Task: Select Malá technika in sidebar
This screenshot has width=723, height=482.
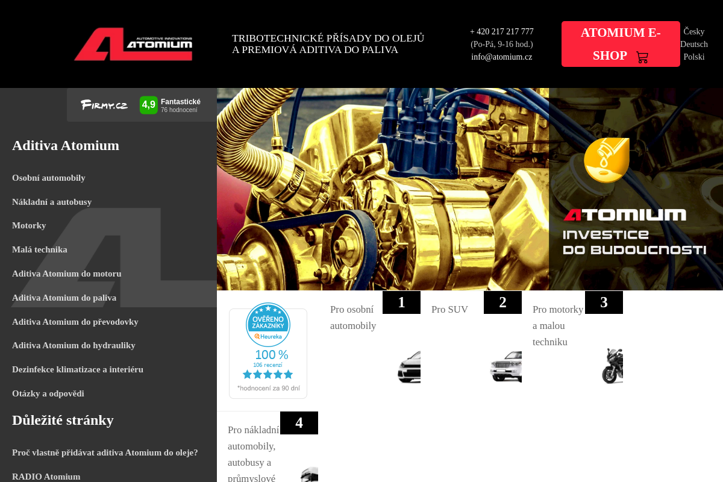Action: pos(40,249)
